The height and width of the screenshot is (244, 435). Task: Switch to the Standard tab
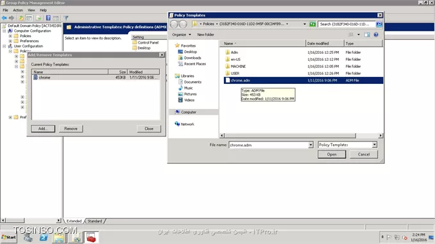click(94, 221)
